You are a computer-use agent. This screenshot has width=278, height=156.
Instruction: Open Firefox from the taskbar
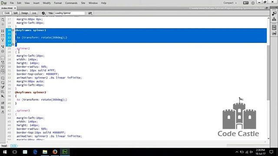click(x=55, y=152)
